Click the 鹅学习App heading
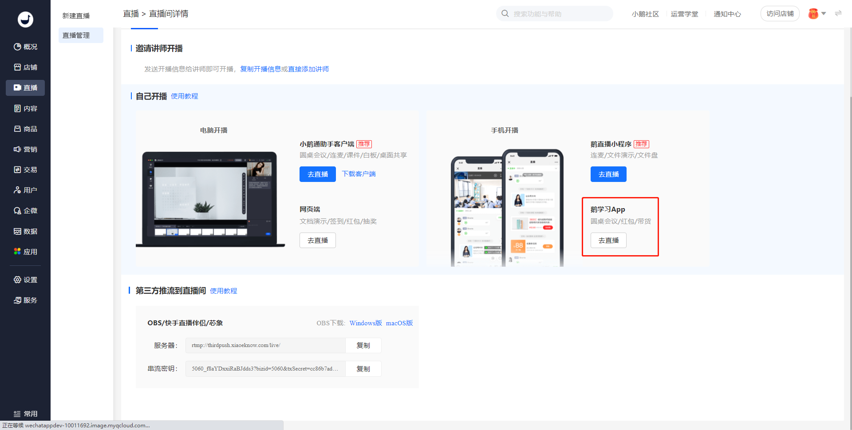Viewport: 852px width, 430px height. pos(607,209)
